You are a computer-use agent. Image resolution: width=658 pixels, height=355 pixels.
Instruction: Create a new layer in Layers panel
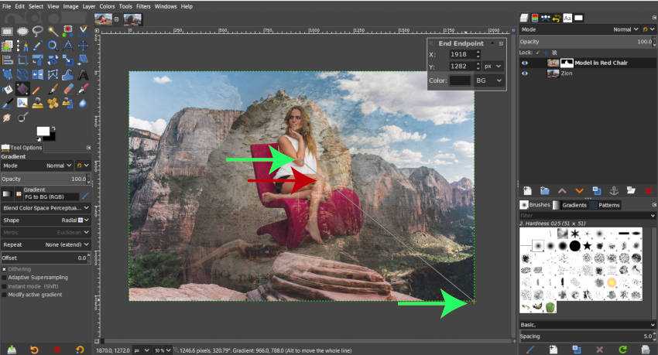click(526, 190)
